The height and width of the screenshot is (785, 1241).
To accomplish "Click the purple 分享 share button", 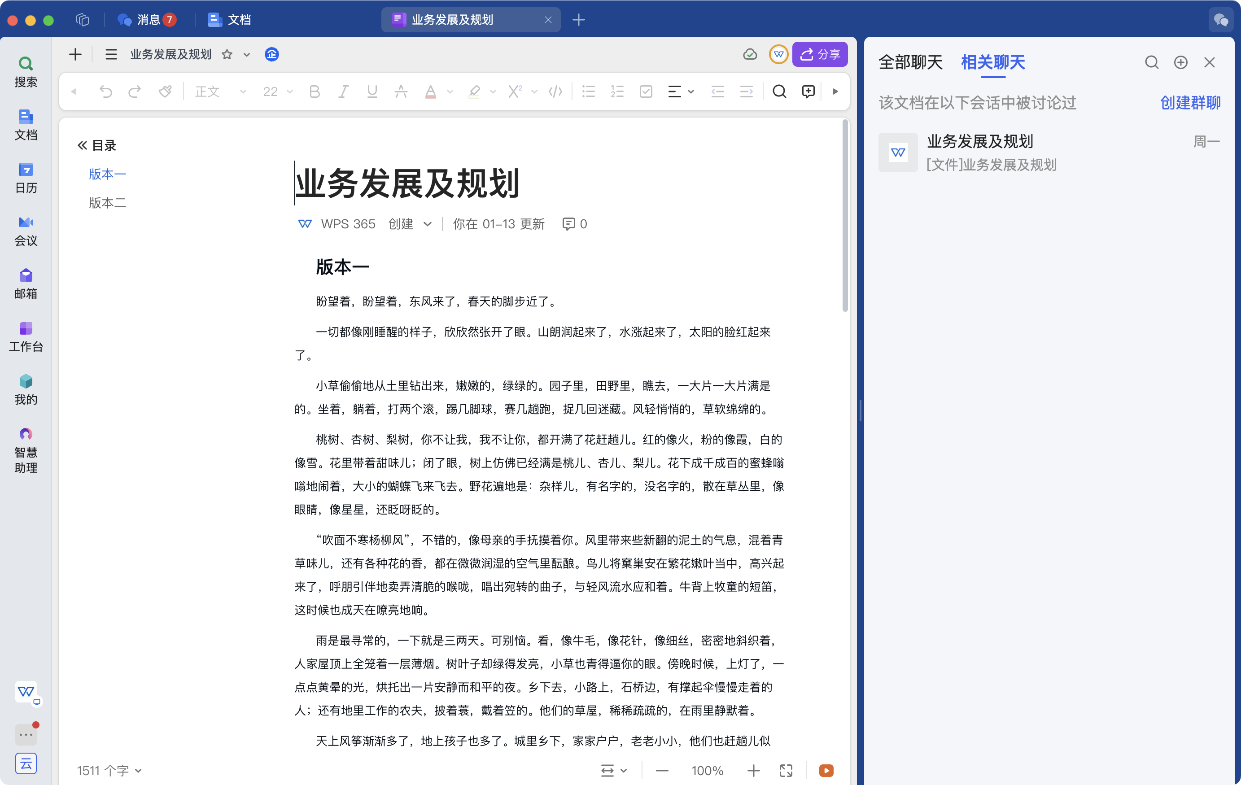I will point(820,54).
